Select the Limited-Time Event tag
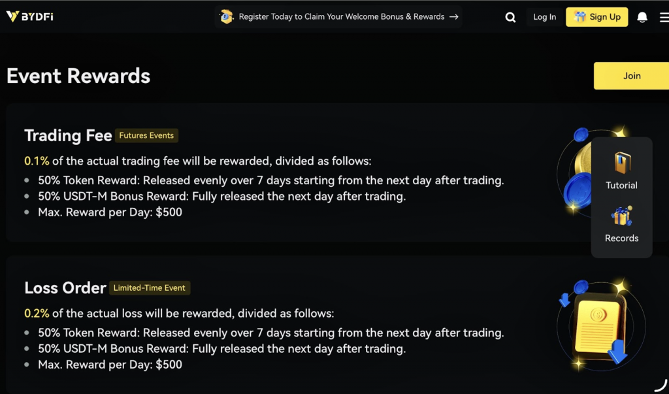The width and height of the screenshot is (669, 394). point(150,288)
